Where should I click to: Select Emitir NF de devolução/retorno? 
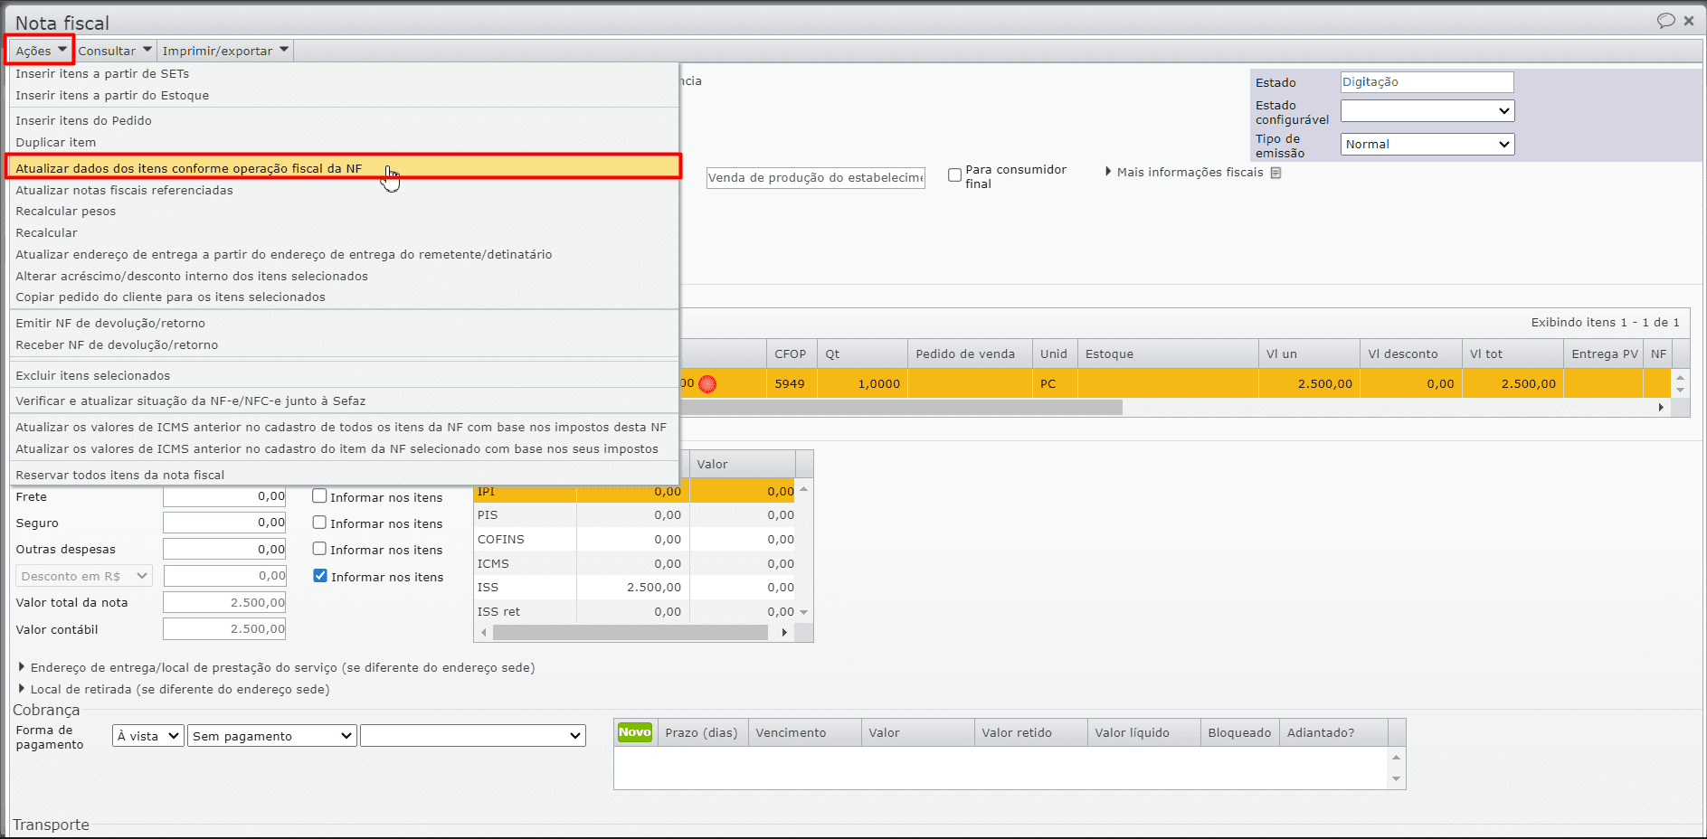point(344,324)
